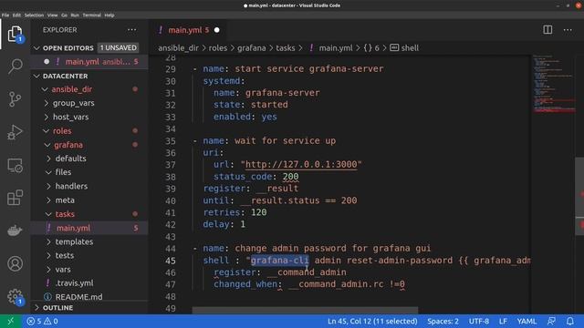584x328 pixels.
Task: Click remote window indicator in status bar
Action: [10, 321]
